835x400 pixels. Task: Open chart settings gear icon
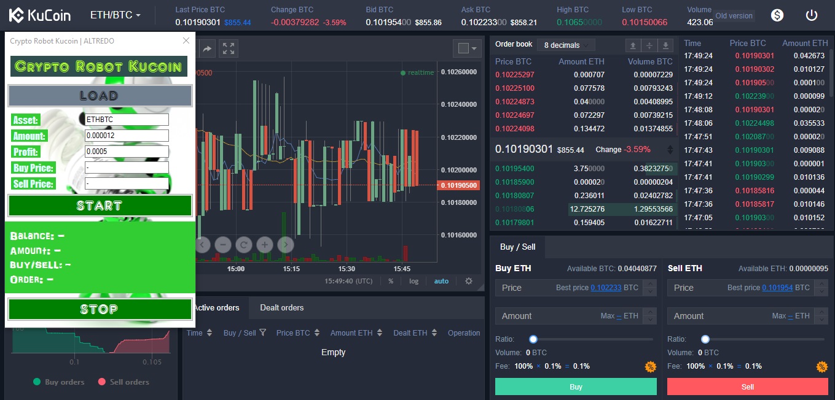tap(469, 281)
